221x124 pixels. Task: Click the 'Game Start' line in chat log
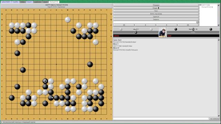pyautogui.click(x=117, y=40)
